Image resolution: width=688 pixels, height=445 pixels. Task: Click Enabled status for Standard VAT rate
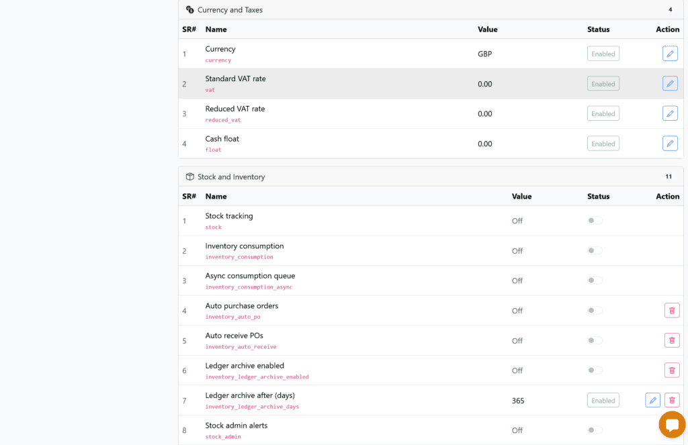[603, 84]
